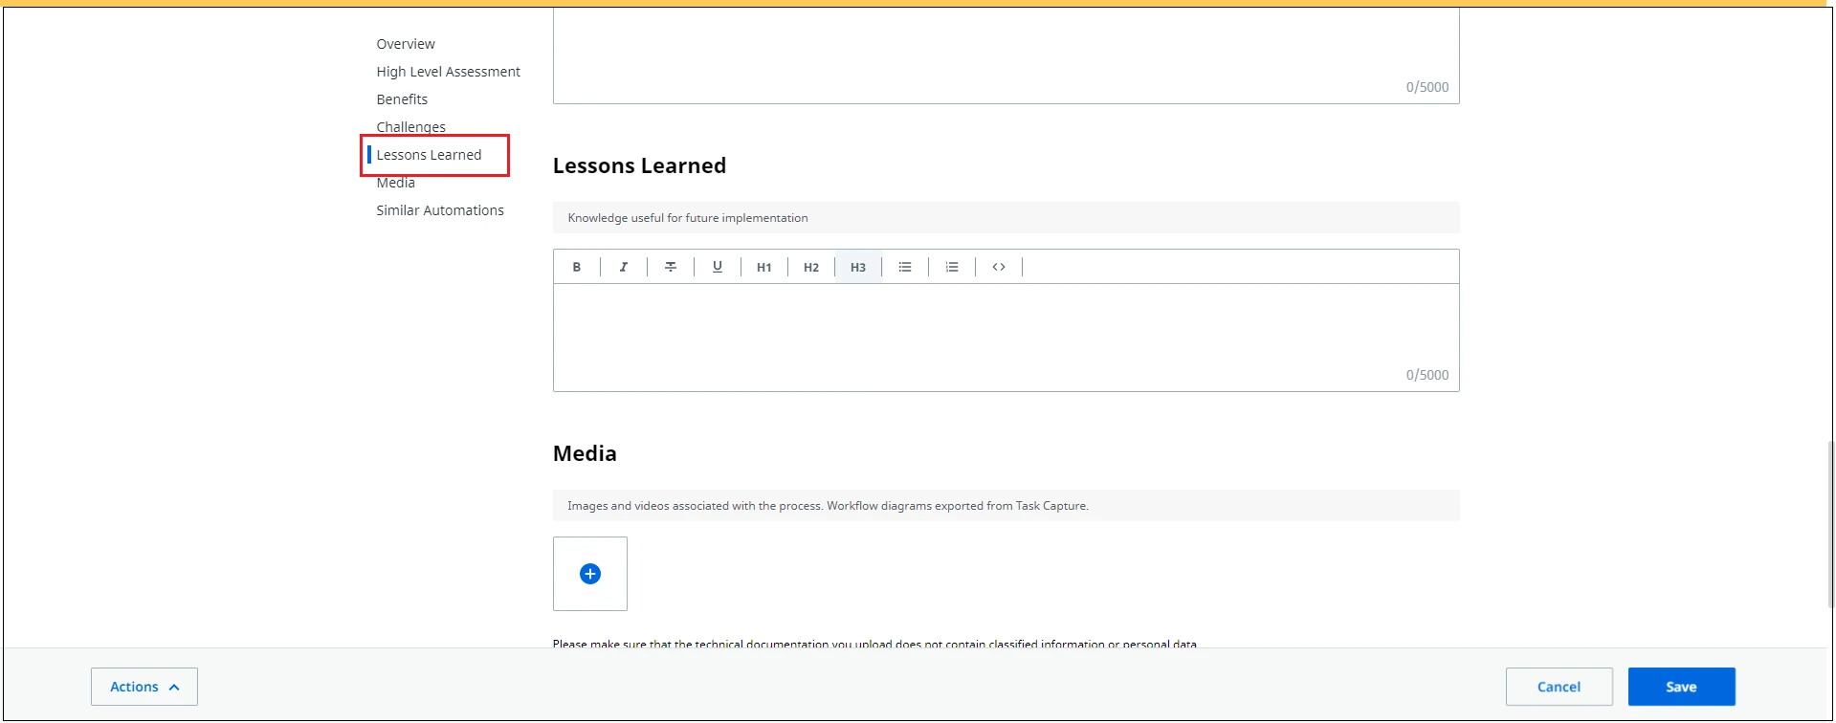The image size is (1836, 723).
Task: Insert a numbered list in the editor
Action: click(952, 267)
